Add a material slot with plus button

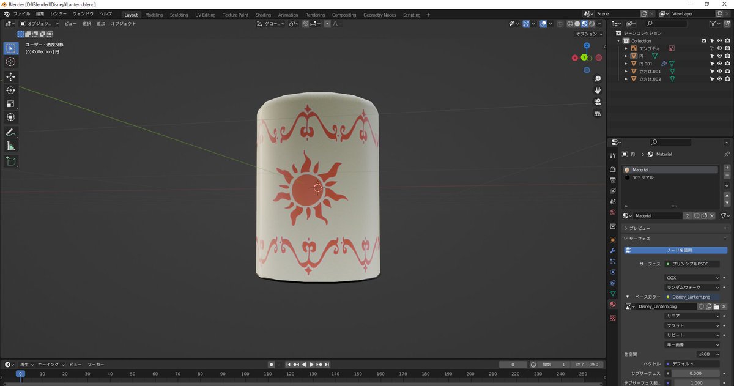(x=727, y=168)
